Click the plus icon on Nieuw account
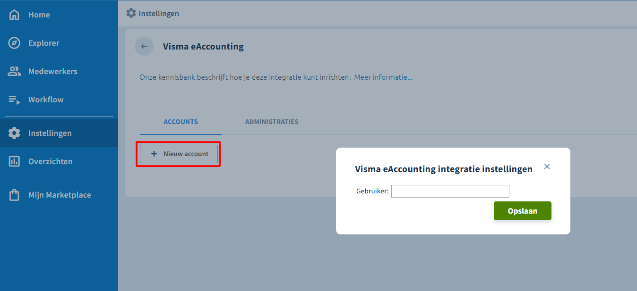Viewport: 637px width, 291px height. (154, 154)
